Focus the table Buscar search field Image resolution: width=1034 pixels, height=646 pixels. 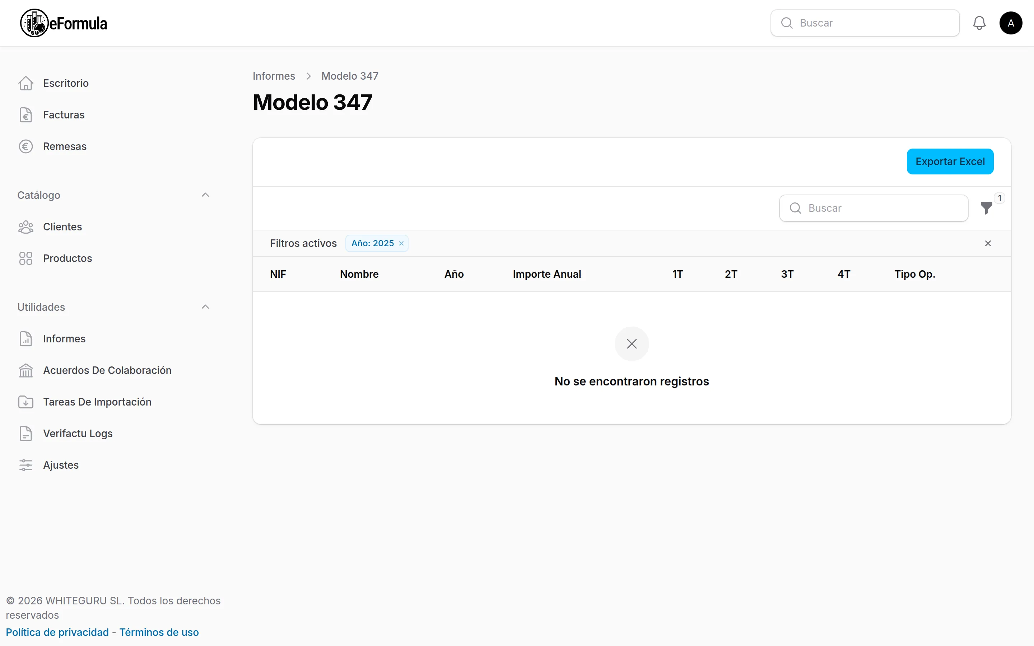tap(874, 208)
